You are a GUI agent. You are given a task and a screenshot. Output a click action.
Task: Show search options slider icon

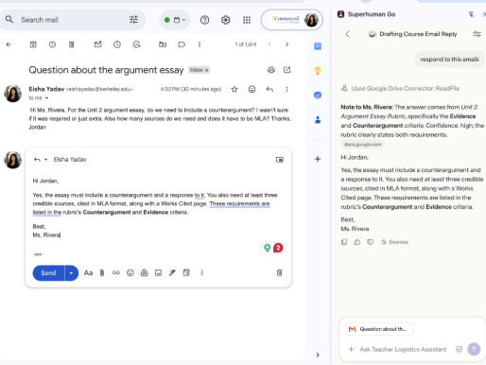click(x=134, y=20)
